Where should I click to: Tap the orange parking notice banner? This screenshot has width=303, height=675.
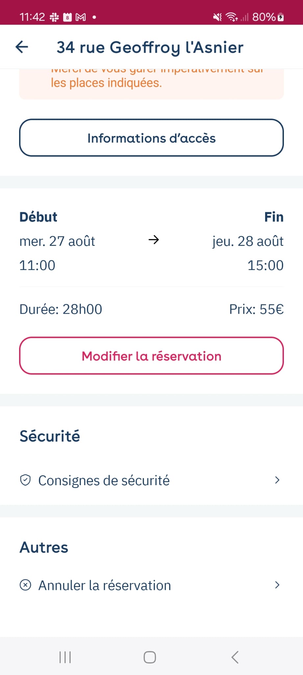pos(151,84)
